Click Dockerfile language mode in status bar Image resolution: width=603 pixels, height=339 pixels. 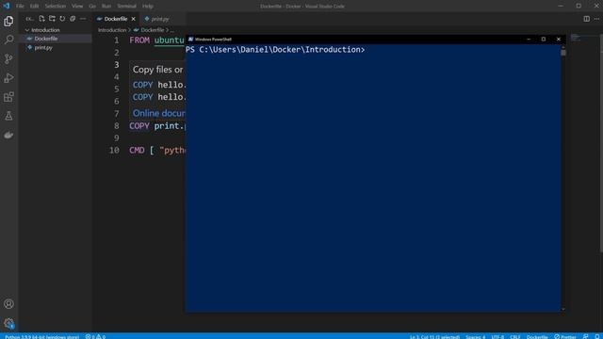537,337
